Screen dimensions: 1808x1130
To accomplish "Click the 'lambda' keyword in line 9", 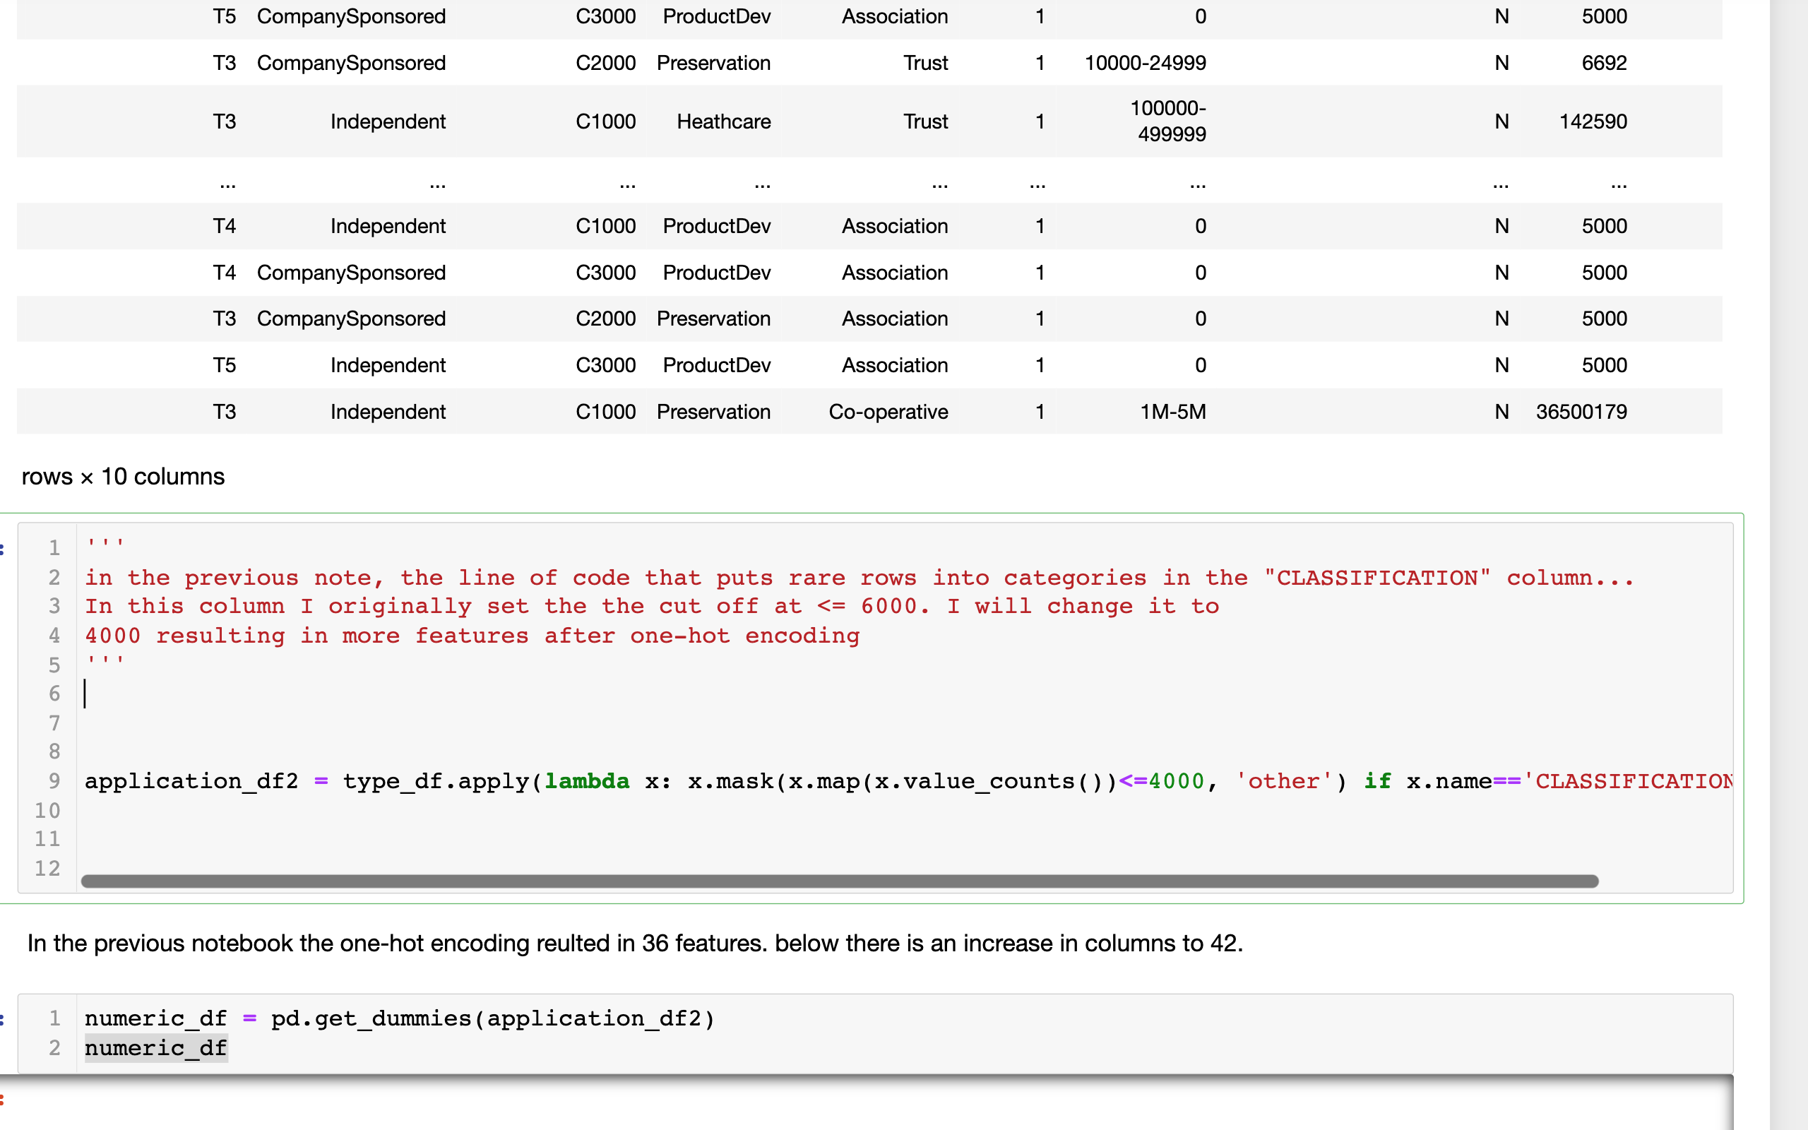I will coord(586,781).
